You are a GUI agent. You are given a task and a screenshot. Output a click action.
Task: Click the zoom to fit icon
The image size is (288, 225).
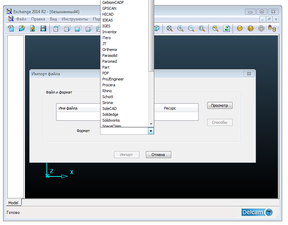[170, 28]
